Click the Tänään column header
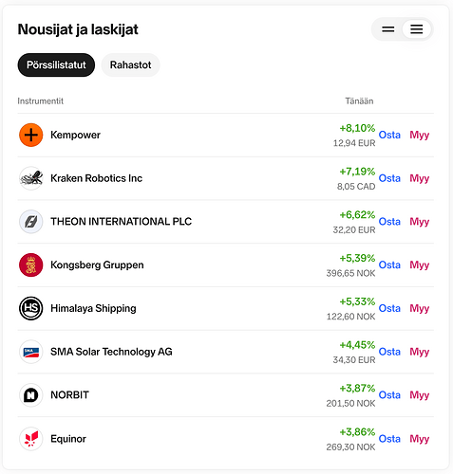453x474 pixels. click(359, 101)
